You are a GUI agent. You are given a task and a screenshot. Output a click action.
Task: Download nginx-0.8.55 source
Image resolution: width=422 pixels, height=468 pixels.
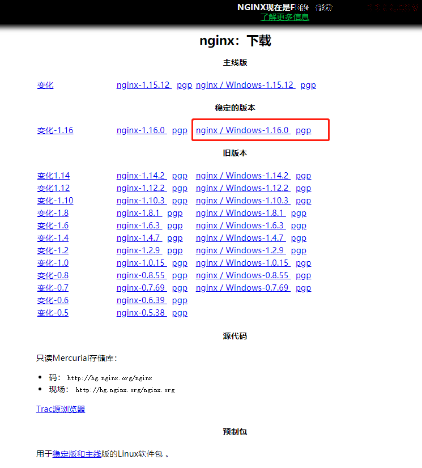click(142, 276)
